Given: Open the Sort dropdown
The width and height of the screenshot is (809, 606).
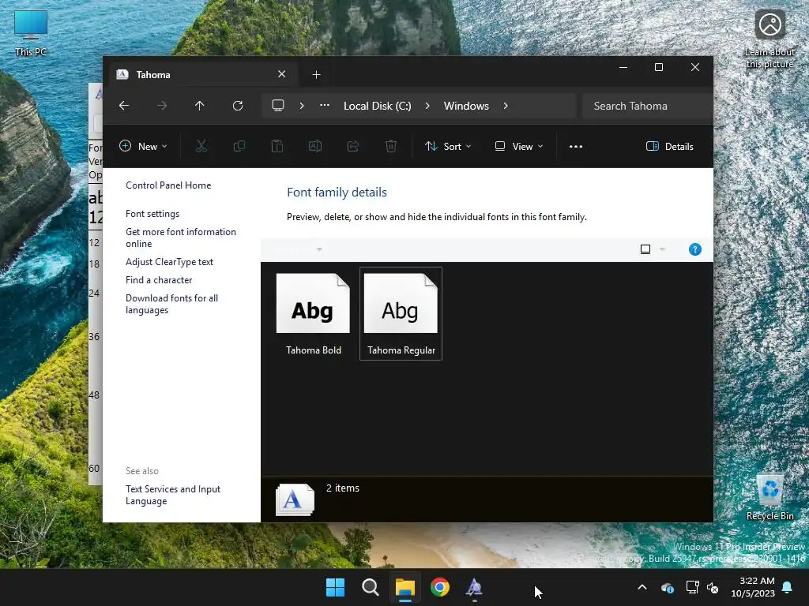Looking at the screenshot, I should point(448,146).
